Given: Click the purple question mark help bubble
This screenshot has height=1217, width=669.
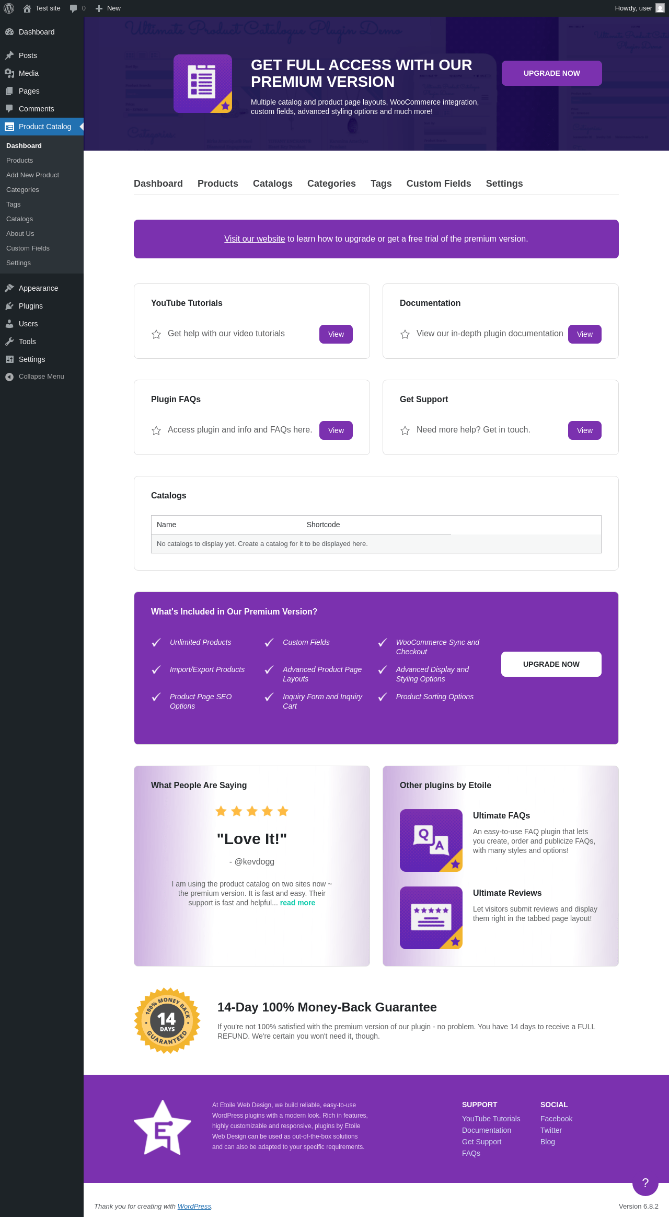Looking at the screenshot, I should coord(645,1183).
